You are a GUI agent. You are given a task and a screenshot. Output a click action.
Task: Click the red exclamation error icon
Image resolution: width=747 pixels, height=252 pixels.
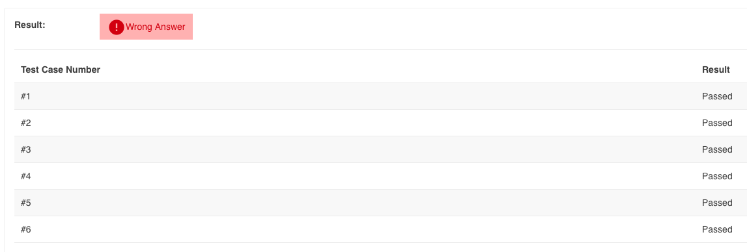click(x=116, y=27)
